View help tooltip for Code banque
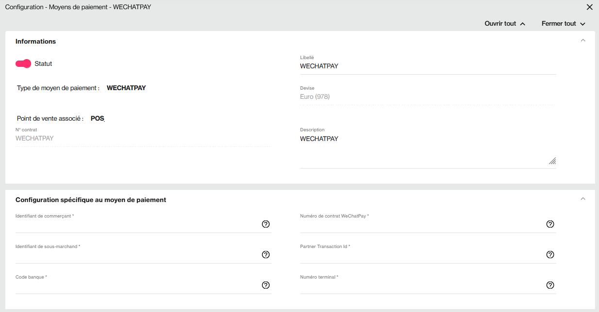The height and width of the screenshot is (312, 599). pos(266,285)
